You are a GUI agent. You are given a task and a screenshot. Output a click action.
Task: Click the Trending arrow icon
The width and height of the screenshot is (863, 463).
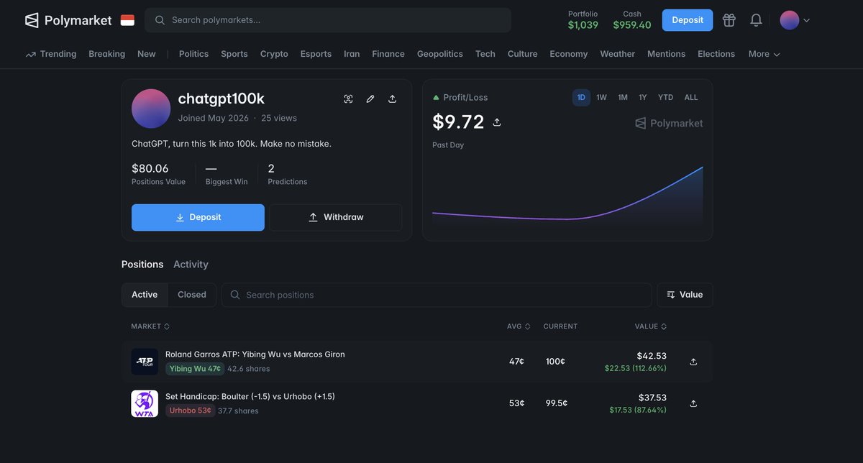point(31,54)
